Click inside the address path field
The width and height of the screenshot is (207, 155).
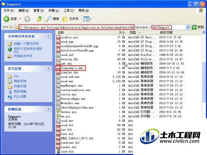(x=102, y=27)
